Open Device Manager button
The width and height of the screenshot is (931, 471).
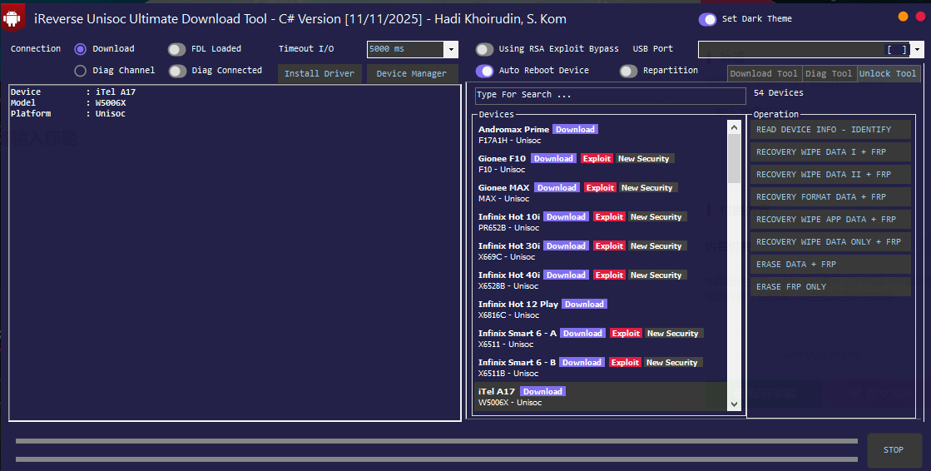(x=412, y=74)
